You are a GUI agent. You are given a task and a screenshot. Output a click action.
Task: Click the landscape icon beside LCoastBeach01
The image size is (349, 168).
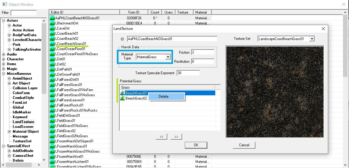pyautogui.click(x=52, y=33)
